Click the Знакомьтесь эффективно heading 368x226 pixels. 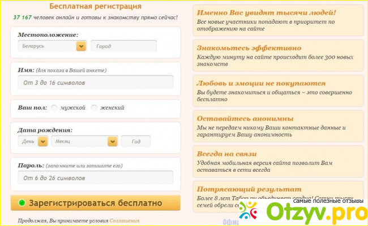(249, 48)
